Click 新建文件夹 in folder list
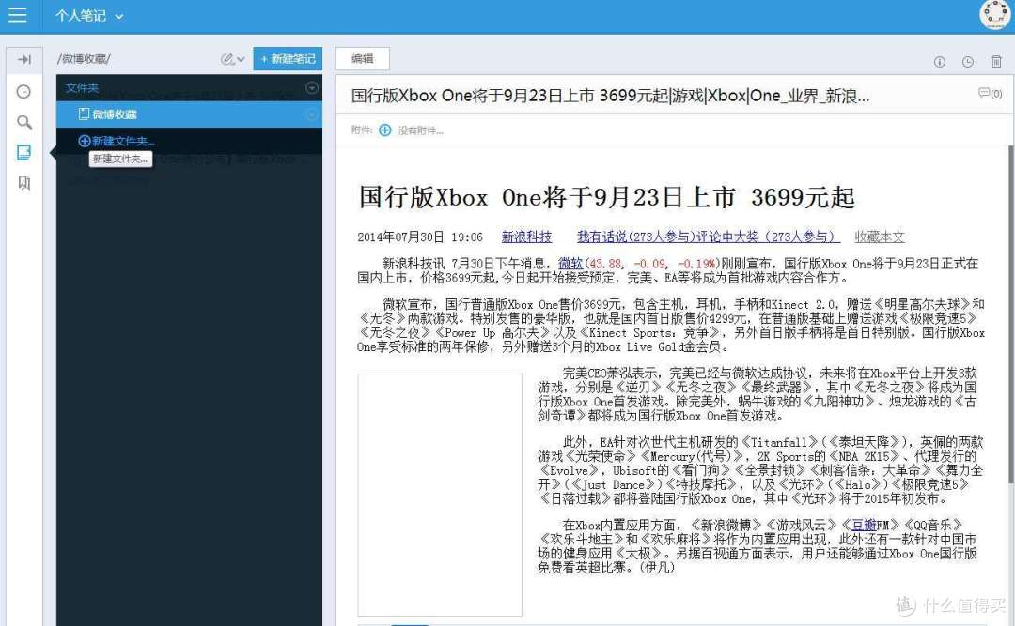Viewport: 1015px width, 626px height. tap(117, 141)
